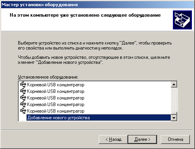Click the USB icon of the fourth root hub entry

[x=23, y=104]
